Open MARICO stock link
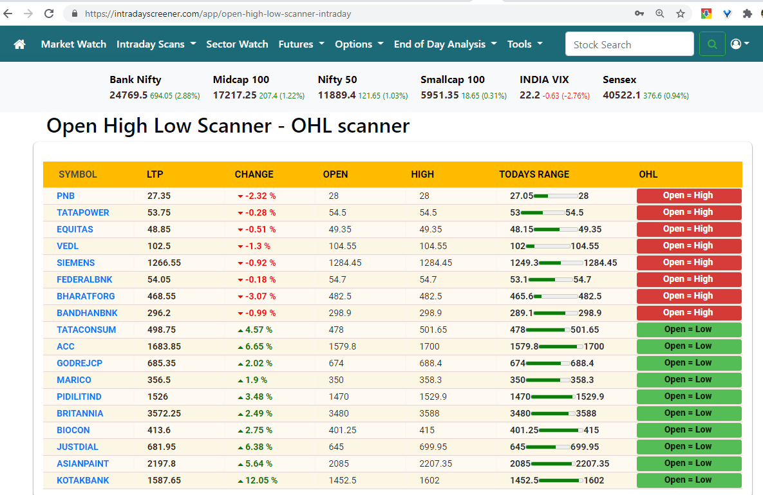Viewport: 763px width, 495px height. pyautogui.click(x=74, y=380)
